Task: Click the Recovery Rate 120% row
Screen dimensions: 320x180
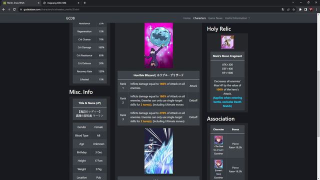Action: [89, 71]
